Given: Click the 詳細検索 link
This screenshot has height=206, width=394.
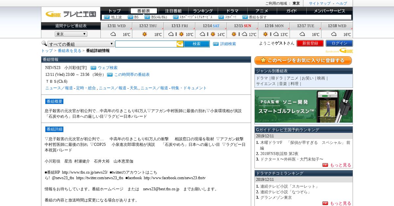Looking at the screenshot, I should [x=228, y=44].
